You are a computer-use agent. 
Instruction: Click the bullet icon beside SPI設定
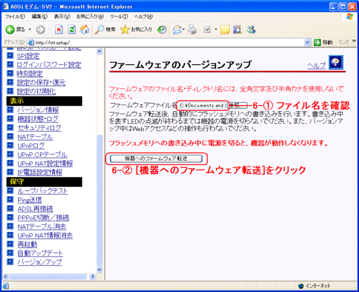coord(10,56)
